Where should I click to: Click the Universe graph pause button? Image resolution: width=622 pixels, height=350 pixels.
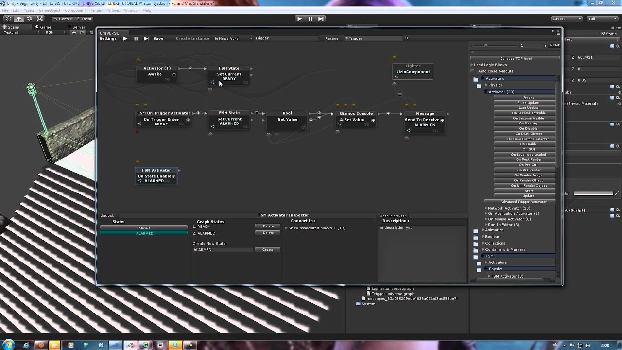click(x=136, y=39)
